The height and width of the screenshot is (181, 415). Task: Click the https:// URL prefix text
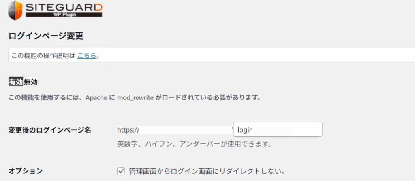pyautogui.click(x=128, y=130)
